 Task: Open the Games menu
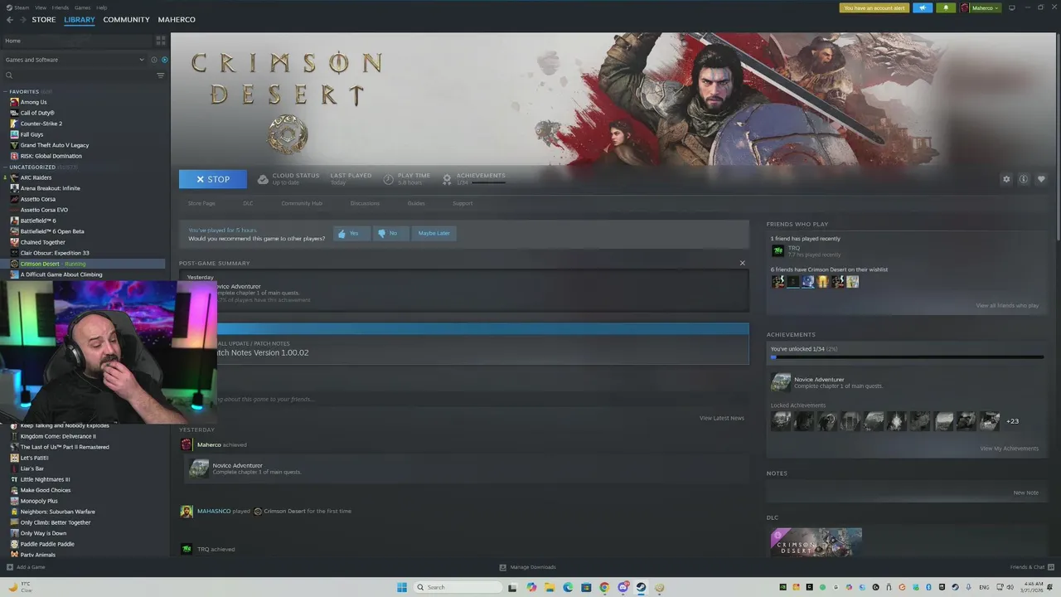coord(83,7)
